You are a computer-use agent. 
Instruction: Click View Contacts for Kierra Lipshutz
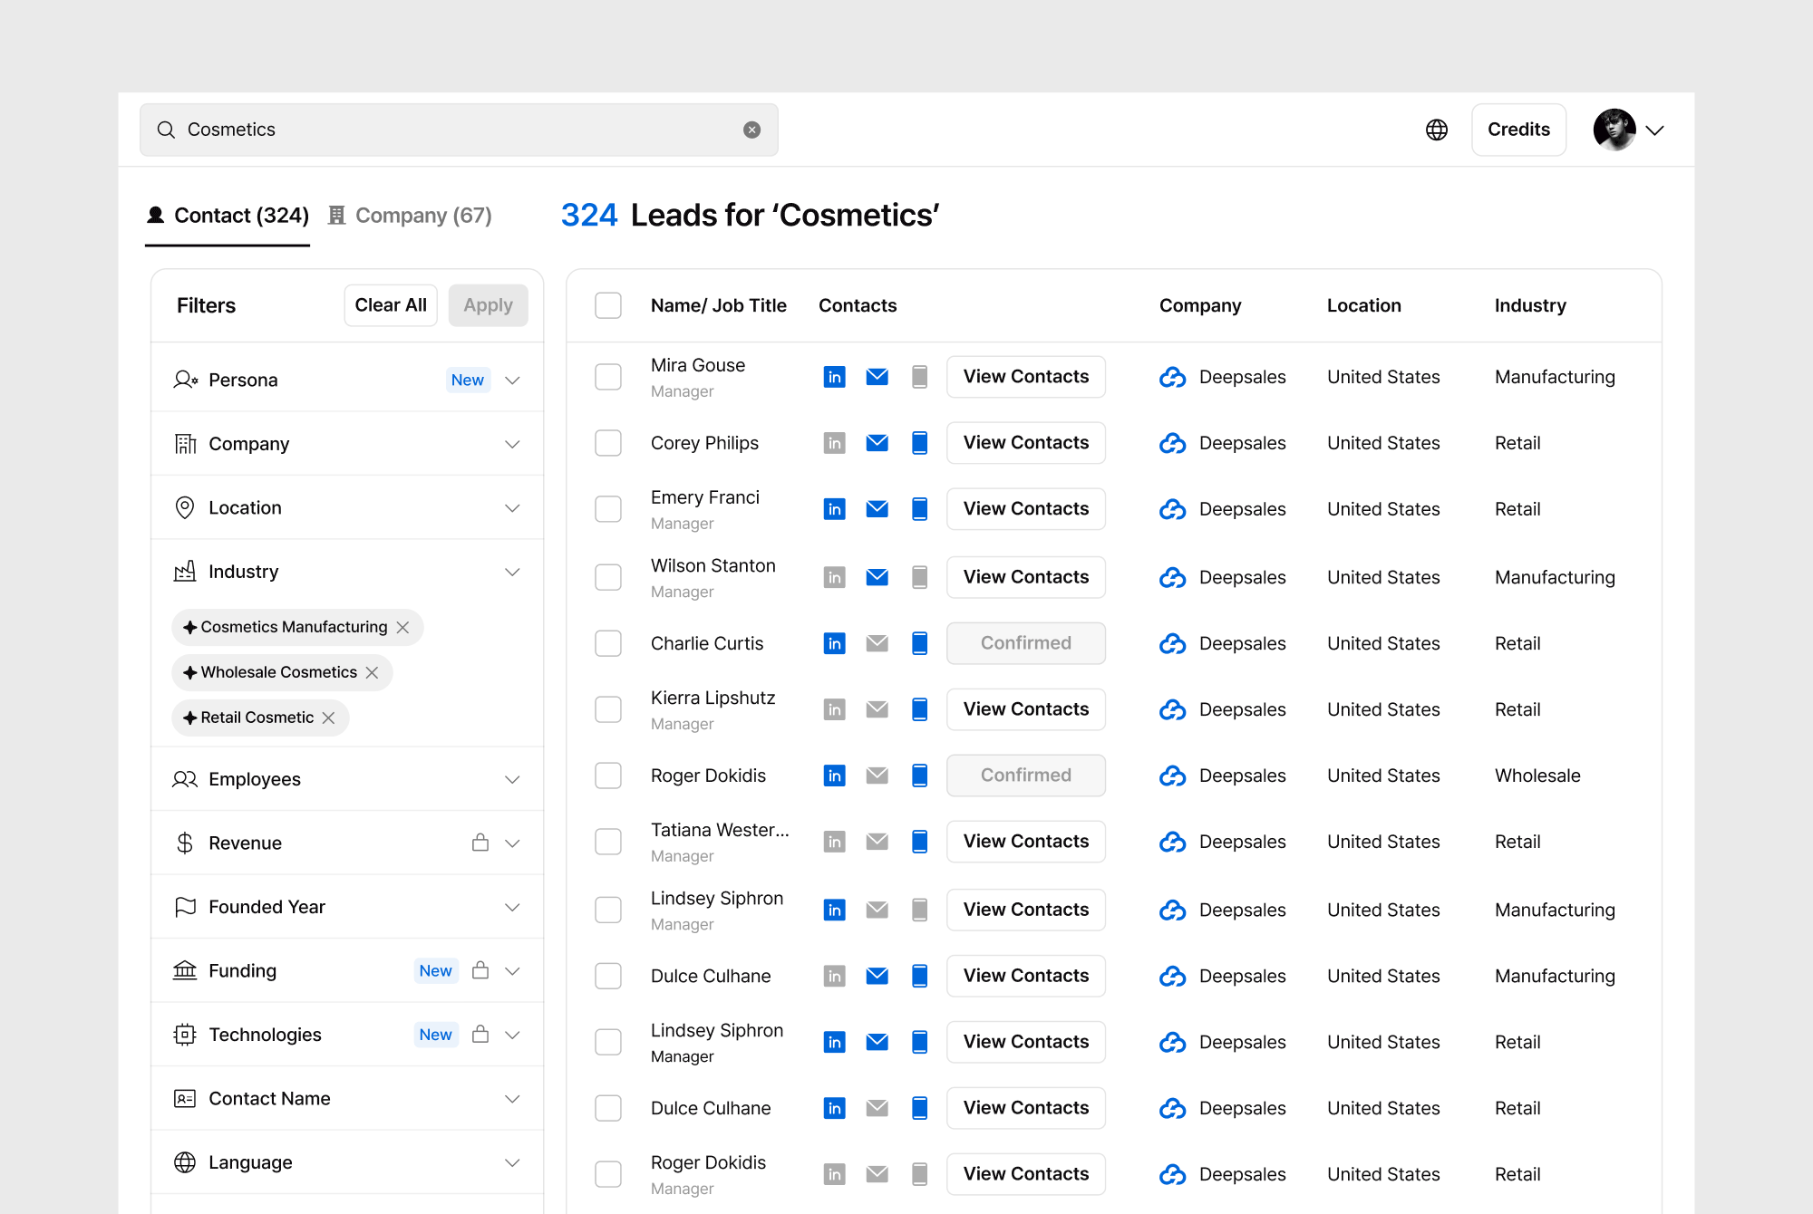tap(1025, 709)
